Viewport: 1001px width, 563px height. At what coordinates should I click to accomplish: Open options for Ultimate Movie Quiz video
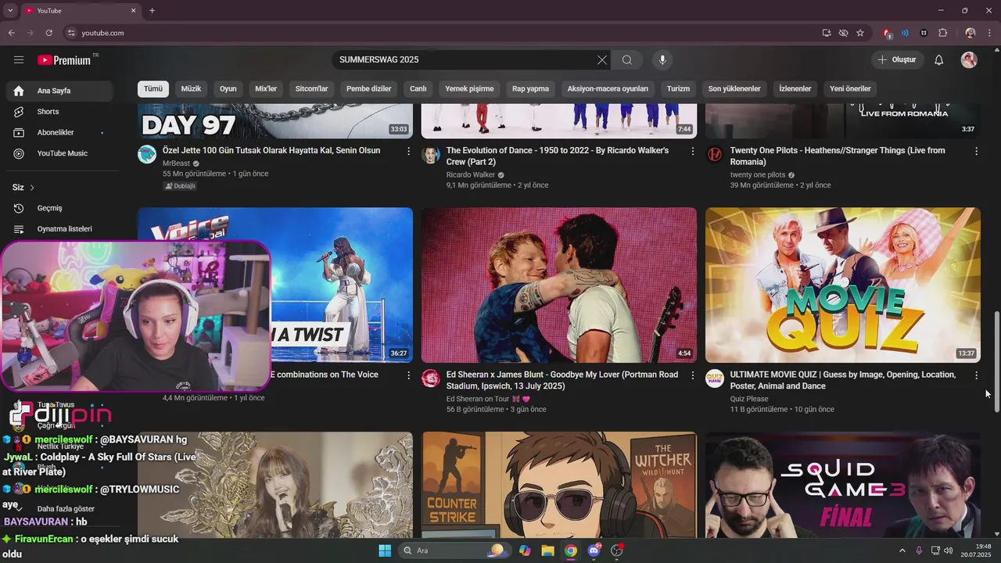(x=976, y=375)
